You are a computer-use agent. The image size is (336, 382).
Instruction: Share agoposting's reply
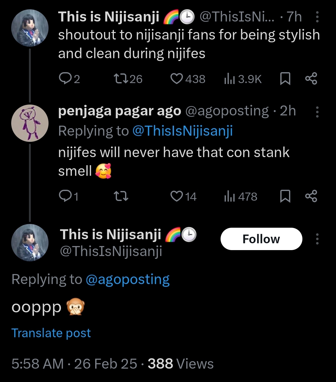[x=311, y=196]
